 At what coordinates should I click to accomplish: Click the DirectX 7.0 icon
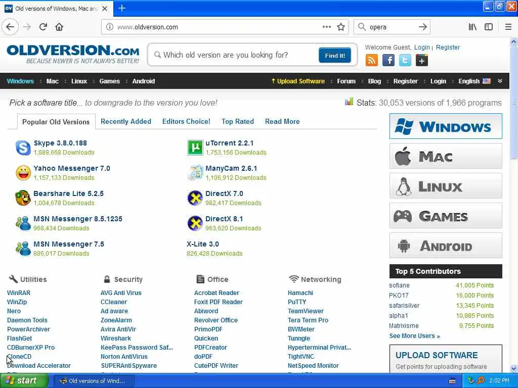point(195,198)
